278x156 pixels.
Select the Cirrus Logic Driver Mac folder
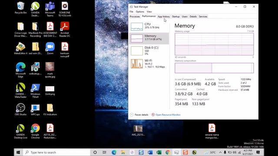20,29
